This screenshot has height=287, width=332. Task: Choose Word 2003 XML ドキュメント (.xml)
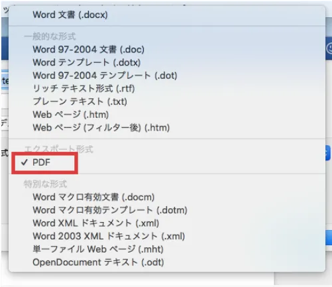pos(109,236)
